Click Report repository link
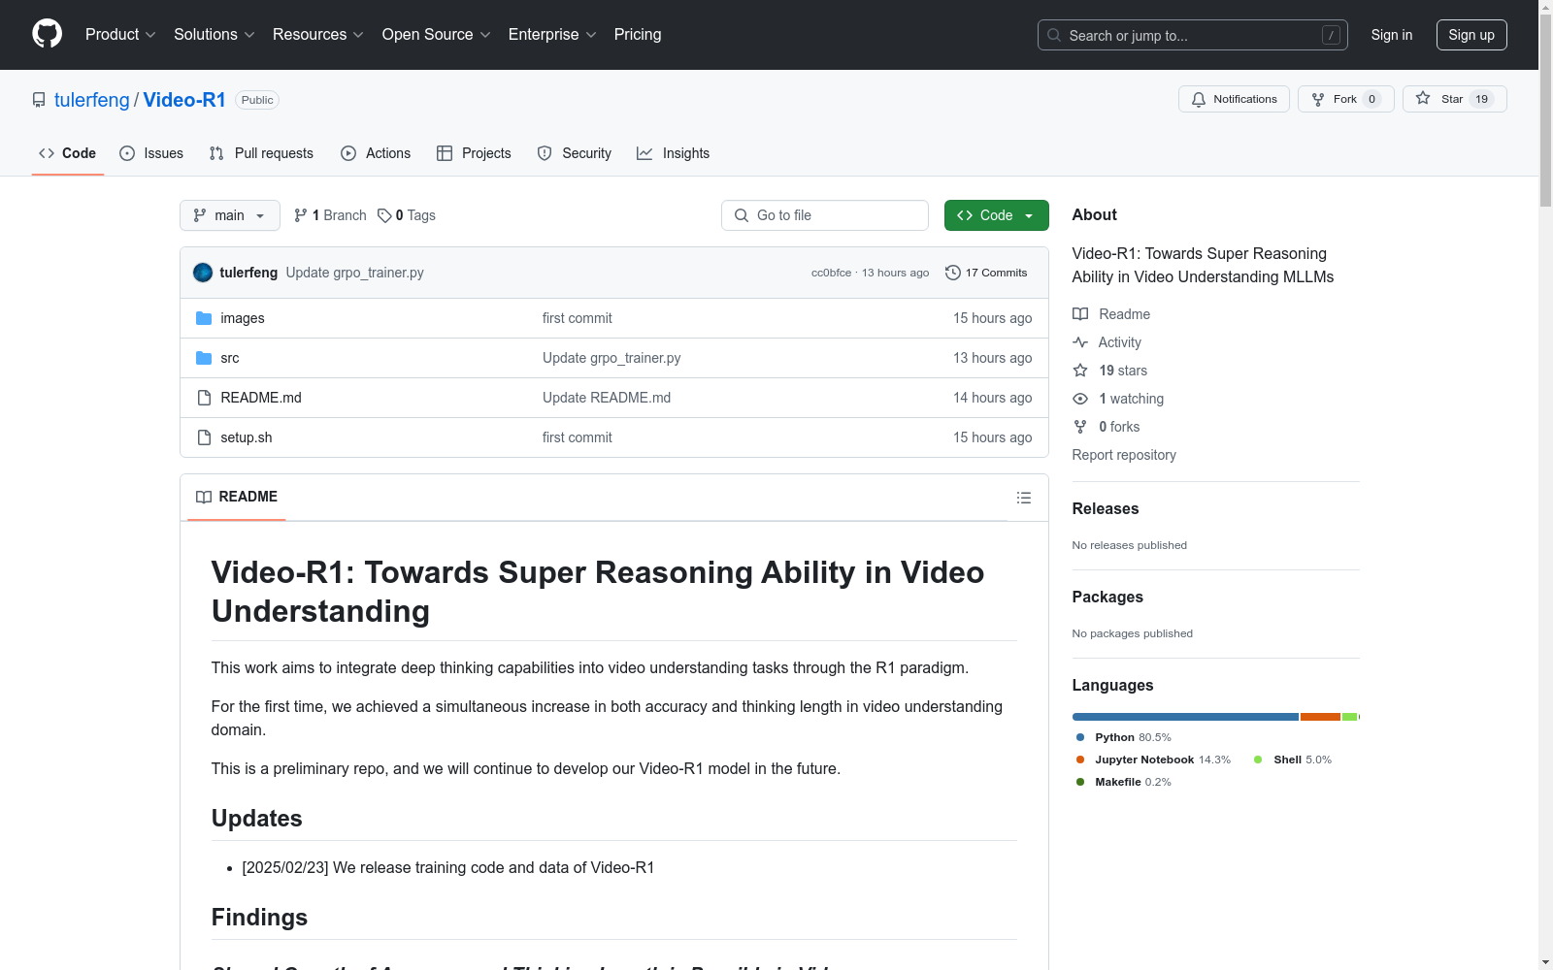This screenshot has height=970, width=1553. click(x=1124, y=455)
